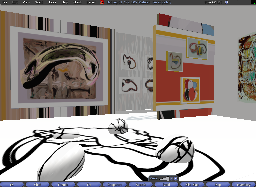The image size is (256, 187).
Task: Open the World menu
Action: click(39, 2)
